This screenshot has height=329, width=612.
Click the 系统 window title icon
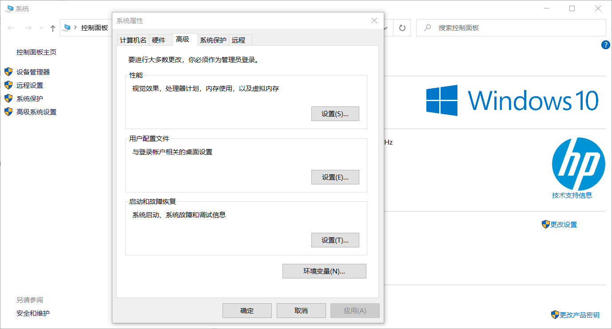[9, 8]
